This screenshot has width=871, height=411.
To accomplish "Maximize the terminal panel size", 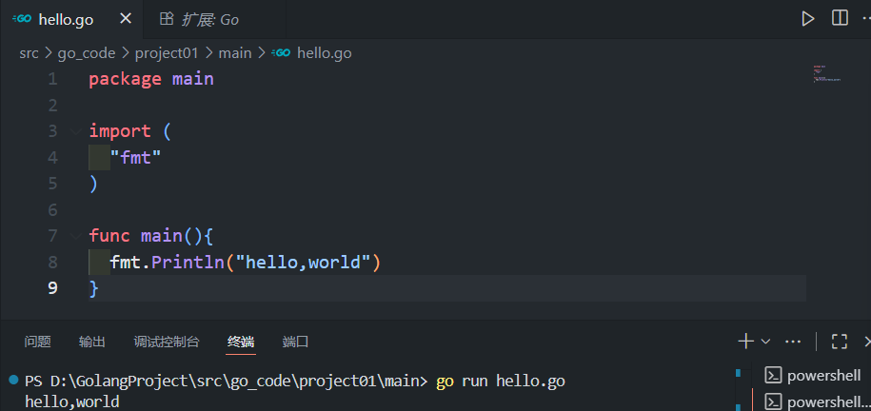I will [839, 341].
